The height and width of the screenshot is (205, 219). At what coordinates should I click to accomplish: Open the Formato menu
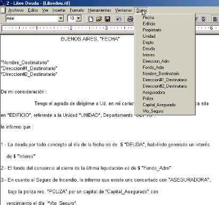[x=77, y=10]
